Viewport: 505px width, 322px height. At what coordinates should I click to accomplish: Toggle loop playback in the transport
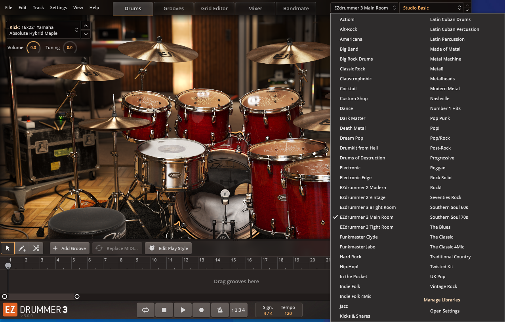click(146, 310)
